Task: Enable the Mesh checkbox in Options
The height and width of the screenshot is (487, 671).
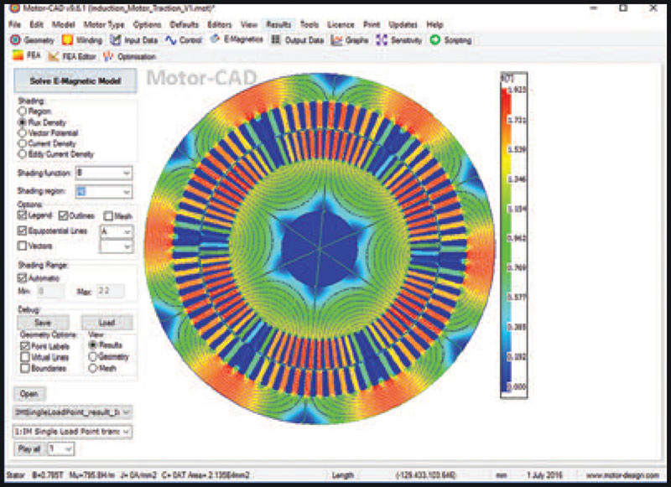Action: click(108, 216)
